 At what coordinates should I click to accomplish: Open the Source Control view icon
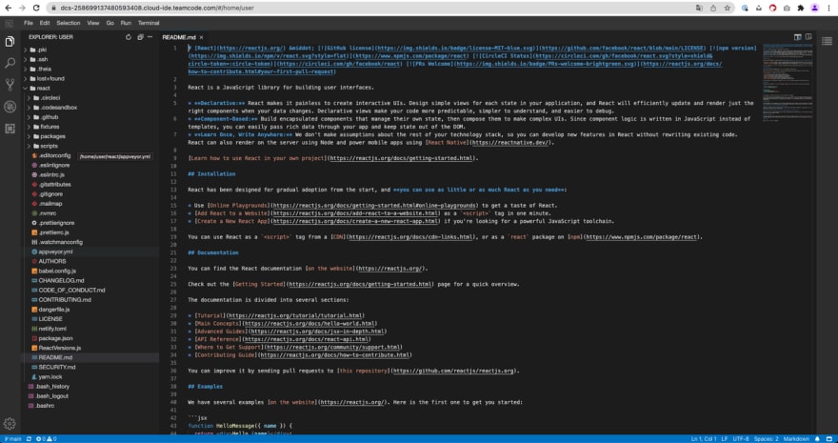coord(10,85)
